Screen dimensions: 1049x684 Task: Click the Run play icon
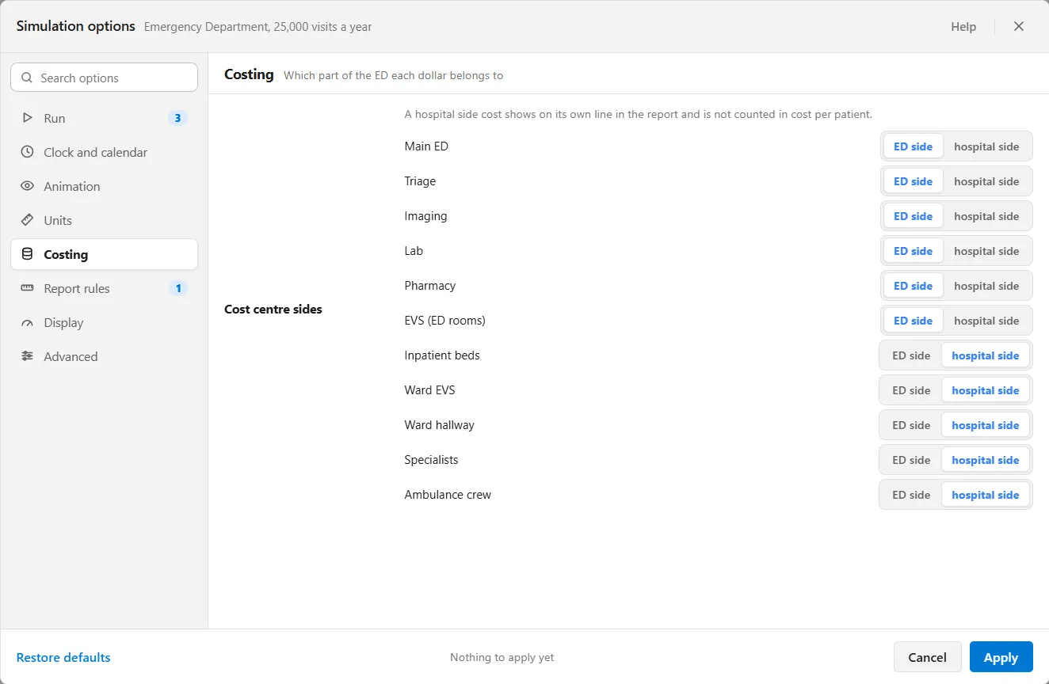(x=28, y=118)
